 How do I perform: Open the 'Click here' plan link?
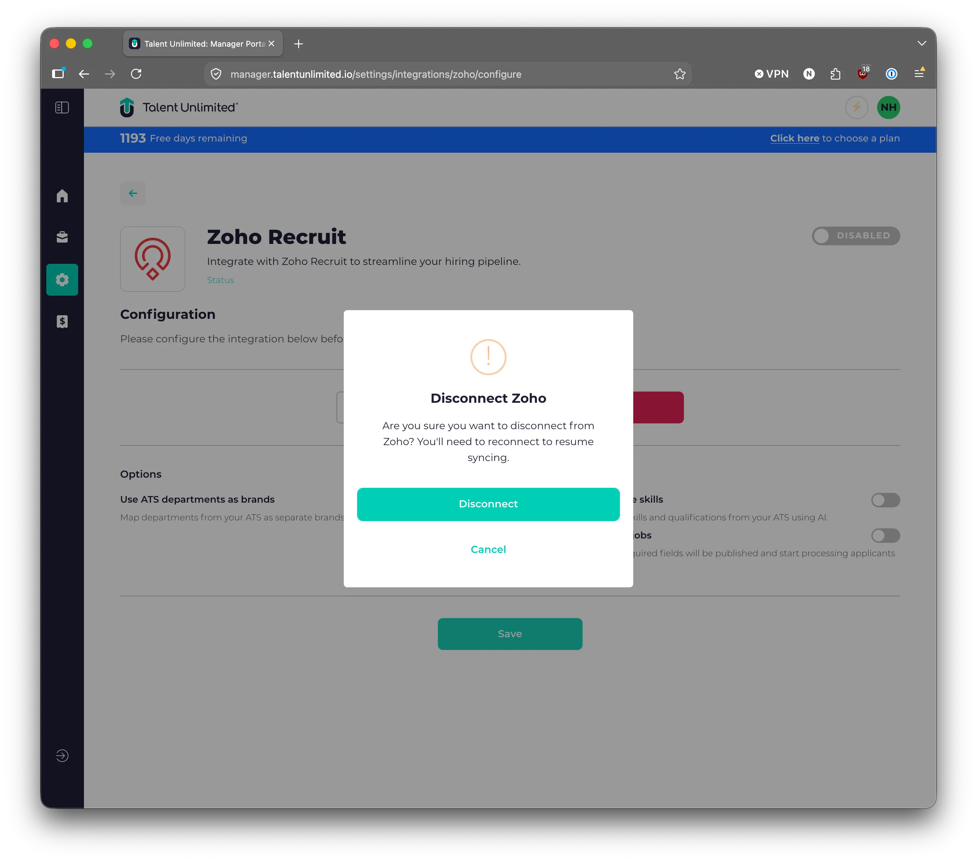[794, 138]
